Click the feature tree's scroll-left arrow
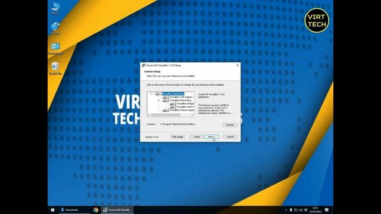Screen dimensions: 381x214 click(x=149, y=115)
